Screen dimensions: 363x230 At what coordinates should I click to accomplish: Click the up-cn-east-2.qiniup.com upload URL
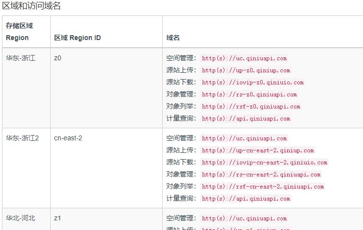(258, 150)
